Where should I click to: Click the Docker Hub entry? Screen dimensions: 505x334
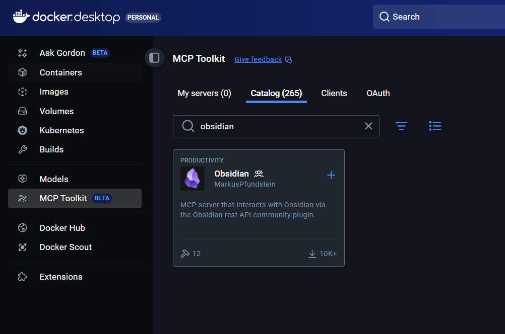pyautogui.click(x=62, y=228)
